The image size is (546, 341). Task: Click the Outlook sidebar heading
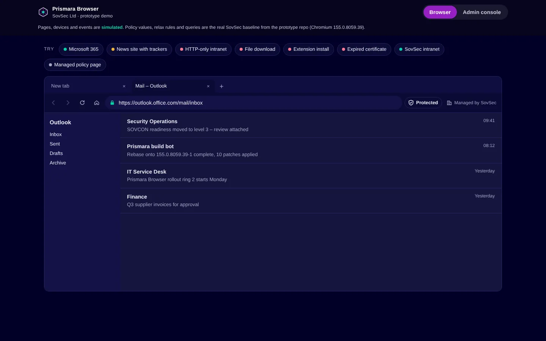[x=60, y=122]
